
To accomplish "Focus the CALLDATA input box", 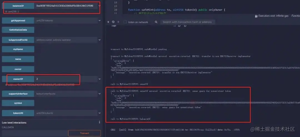I will pos(34,133).
